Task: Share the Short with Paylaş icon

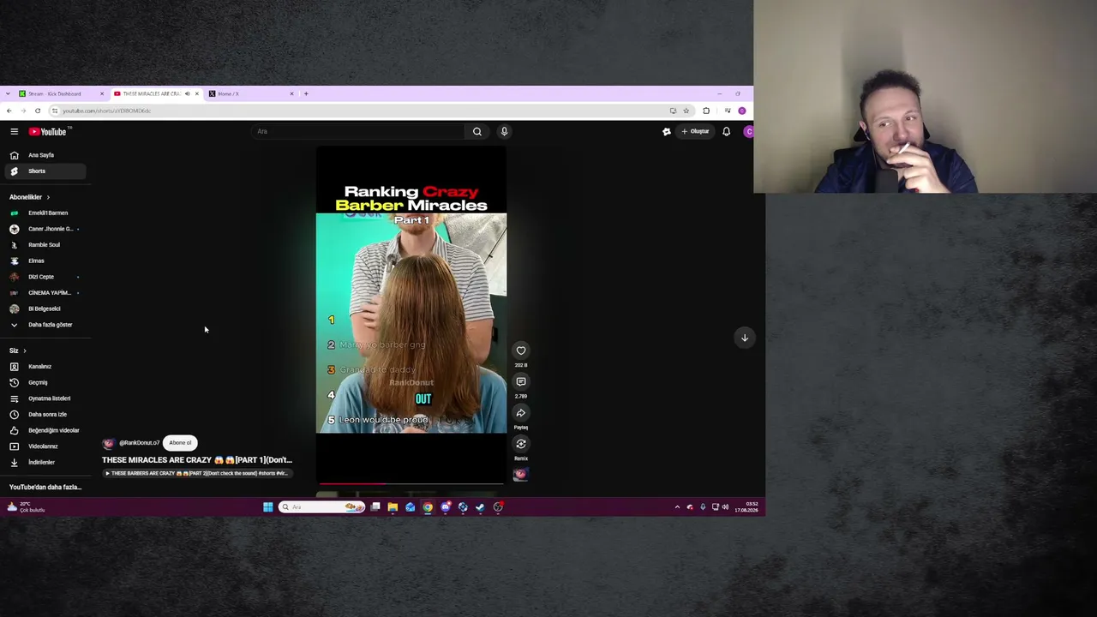Action: [x=521, y=413]
